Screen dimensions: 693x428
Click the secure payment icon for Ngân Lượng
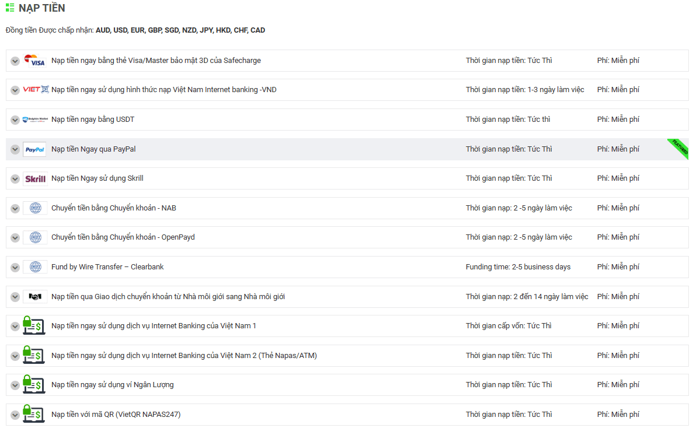click(x=34, y=385)
